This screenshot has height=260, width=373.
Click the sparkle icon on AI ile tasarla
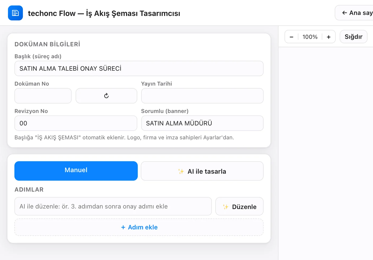click(x=181, y=171)
